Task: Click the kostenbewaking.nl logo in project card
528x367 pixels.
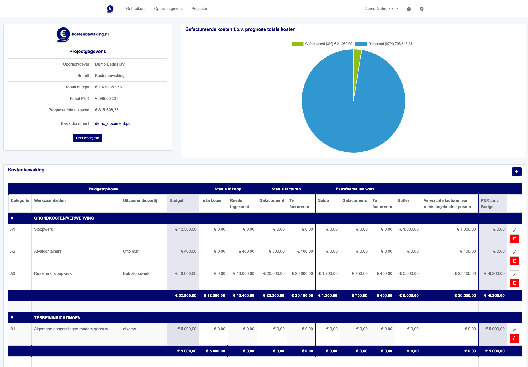Action: tap(82, 35)
